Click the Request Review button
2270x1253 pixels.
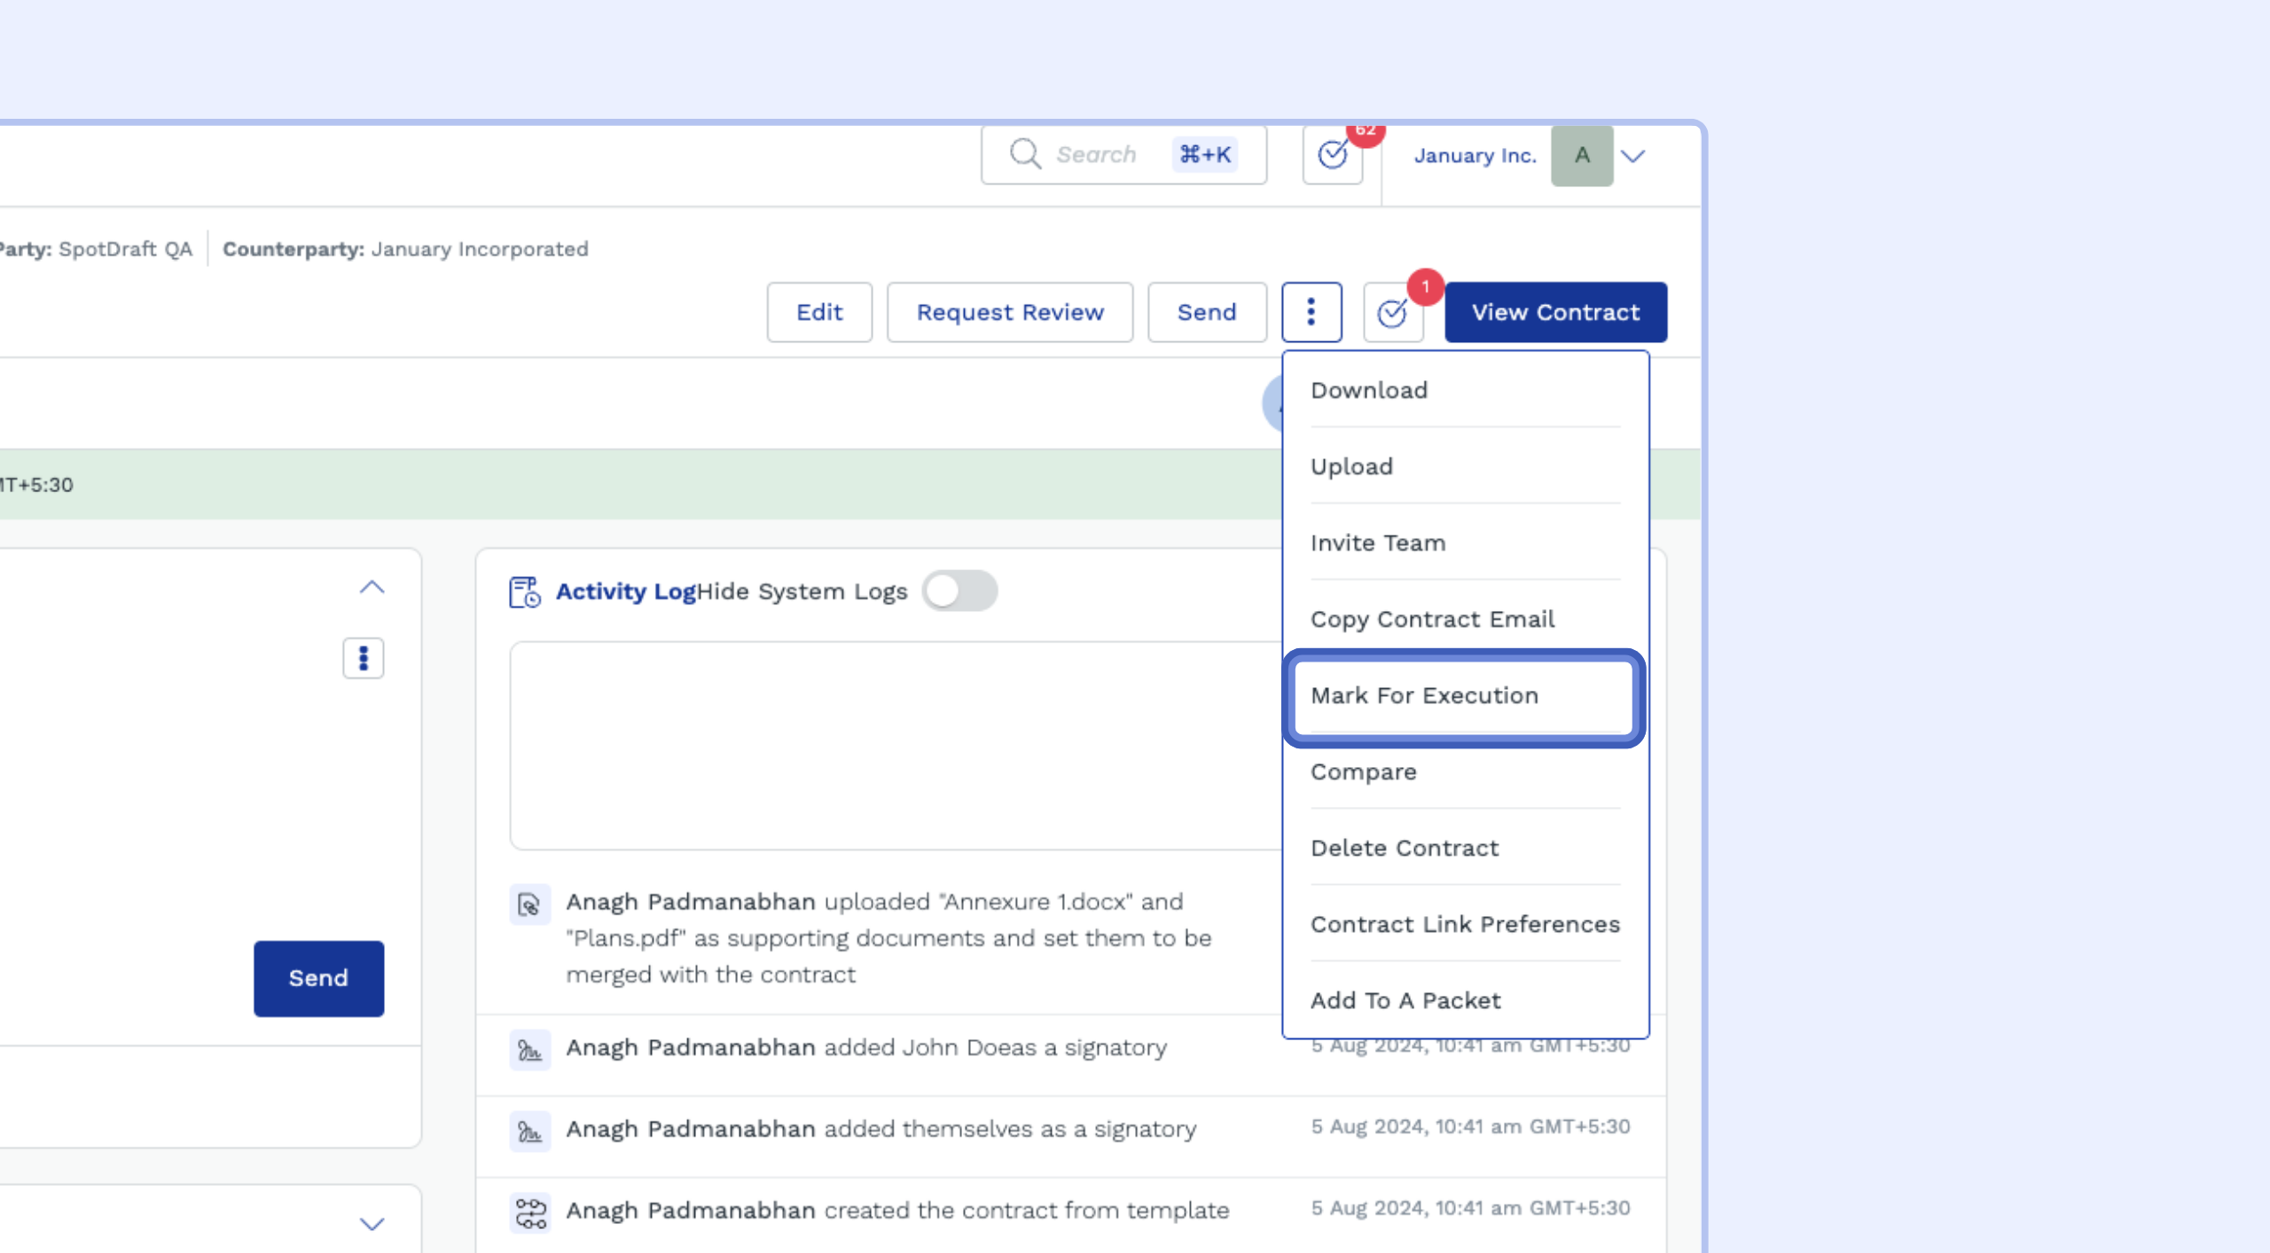[1009, 312]
